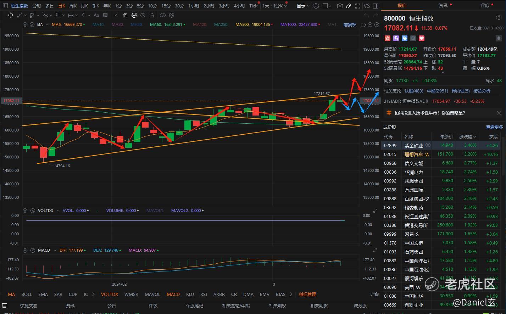Select the 15分 timeframe tab
Screen dimensions: 506x314
(166, 6)
